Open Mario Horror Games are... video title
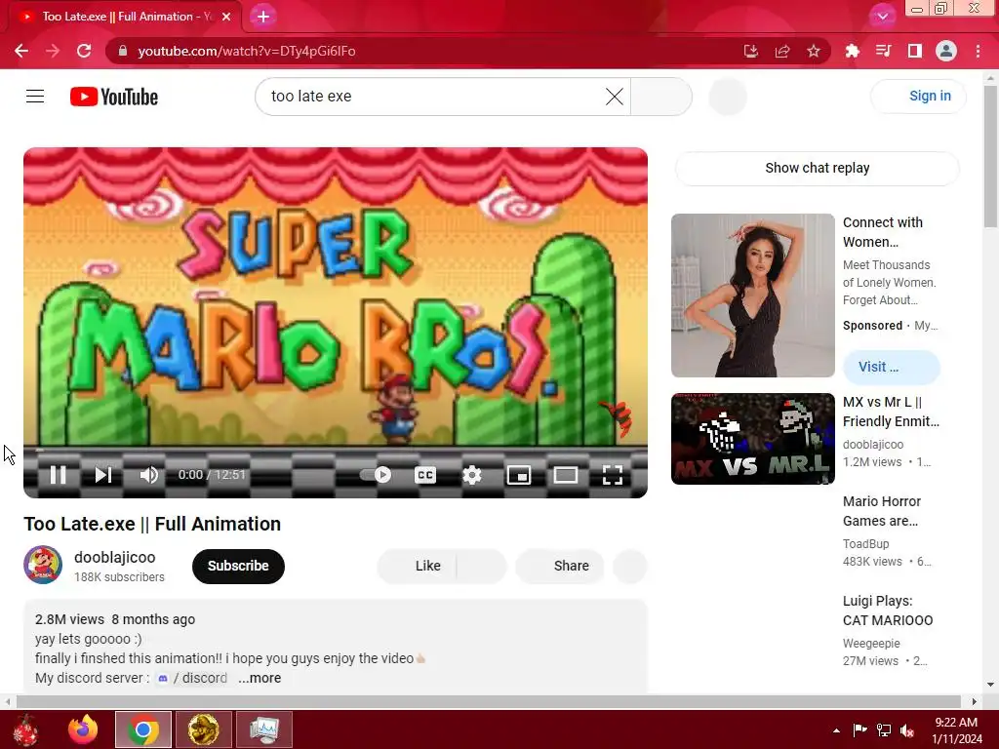 pos(882,511)
